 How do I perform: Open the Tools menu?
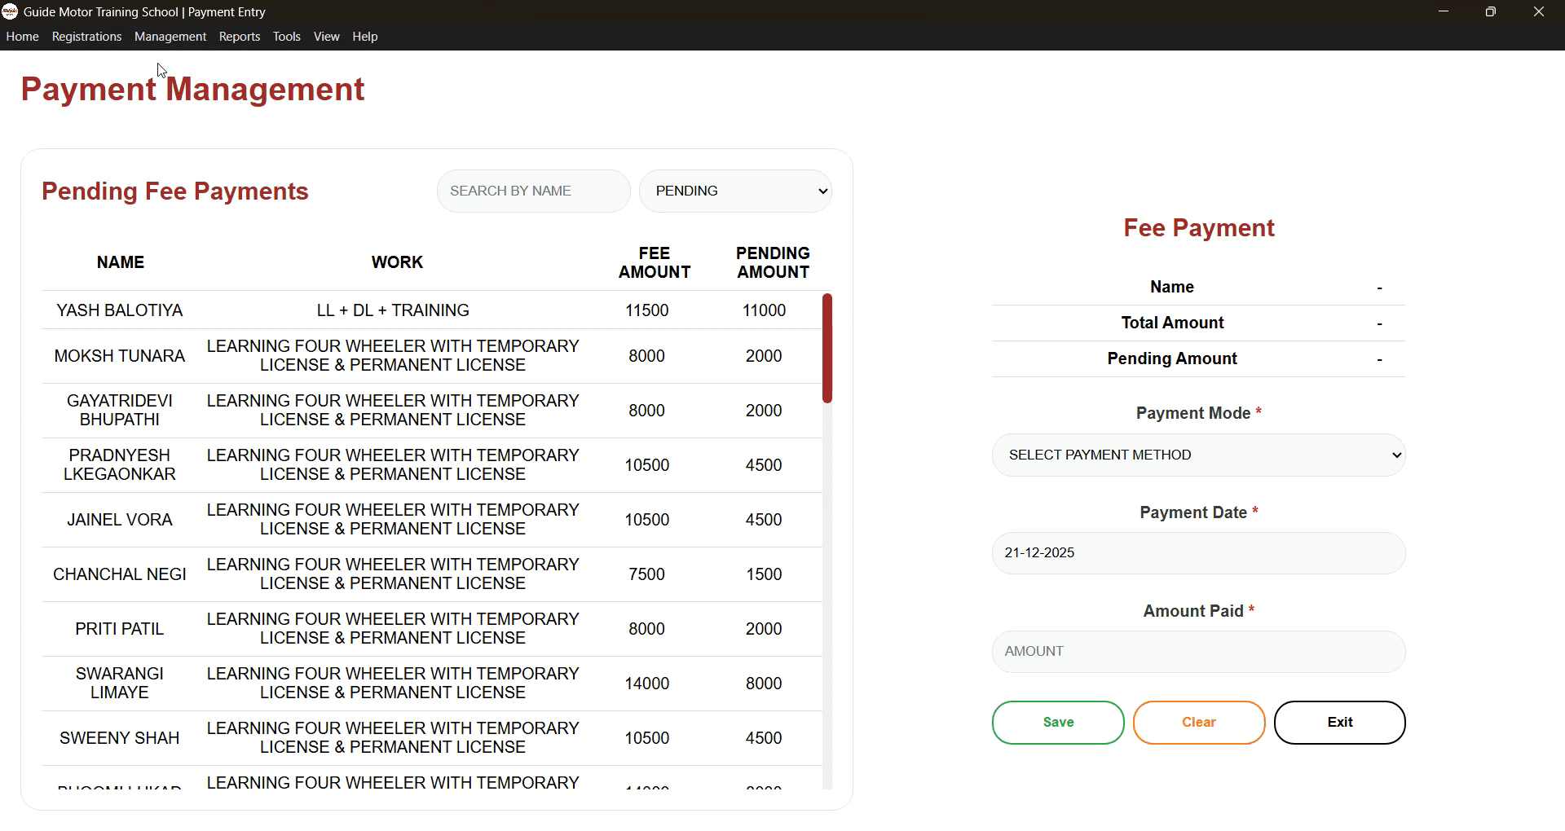pos(286,36)
